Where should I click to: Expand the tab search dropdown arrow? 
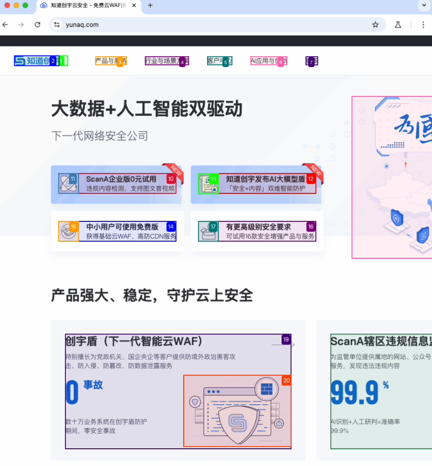point(424,6)
